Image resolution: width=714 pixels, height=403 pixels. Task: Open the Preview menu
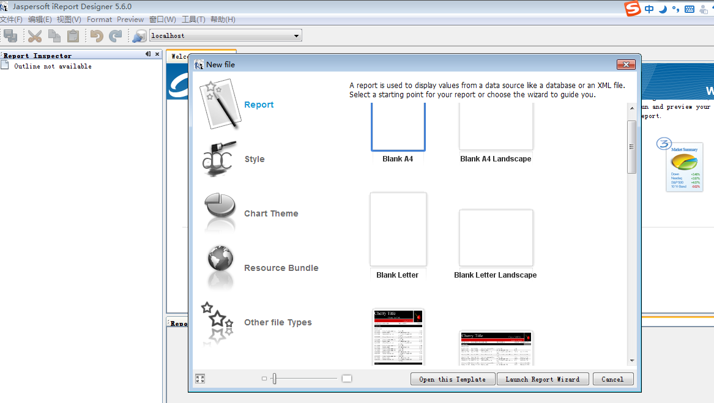point(130,20)
